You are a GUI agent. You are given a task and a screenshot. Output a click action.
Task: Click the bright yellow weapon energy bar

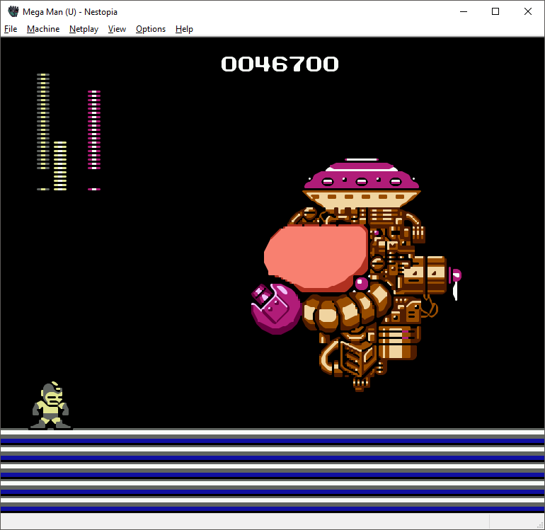[x=60, y=166]
